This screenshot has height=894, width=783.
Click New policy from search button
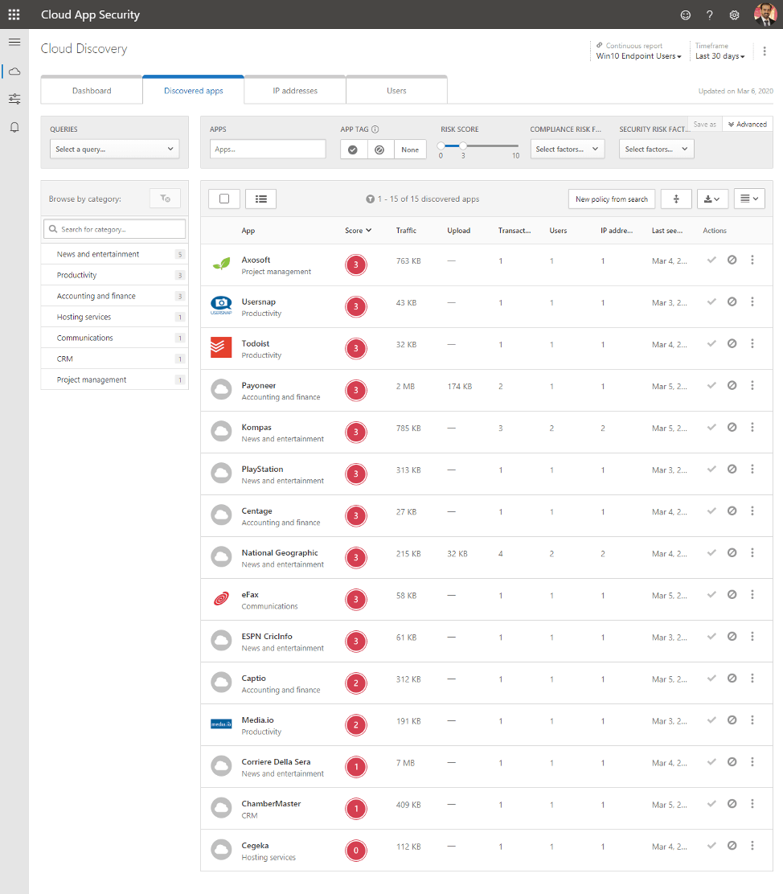pyautogui.click(x=612, y=199)
